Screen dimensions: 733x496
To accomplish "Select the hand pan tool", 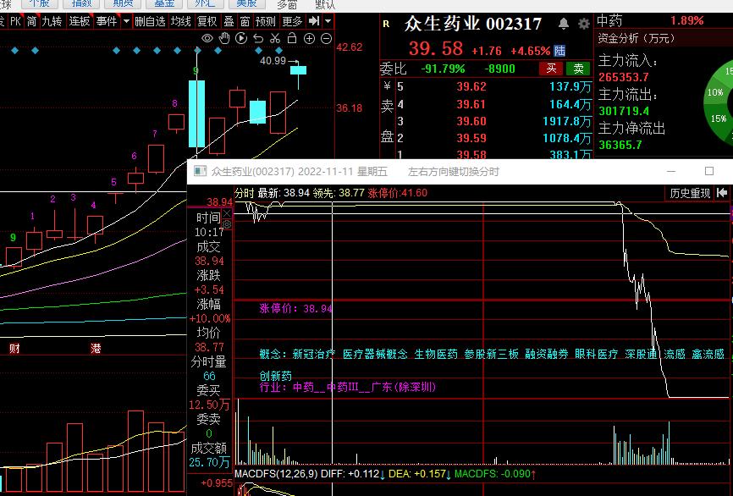I will 224,38.
